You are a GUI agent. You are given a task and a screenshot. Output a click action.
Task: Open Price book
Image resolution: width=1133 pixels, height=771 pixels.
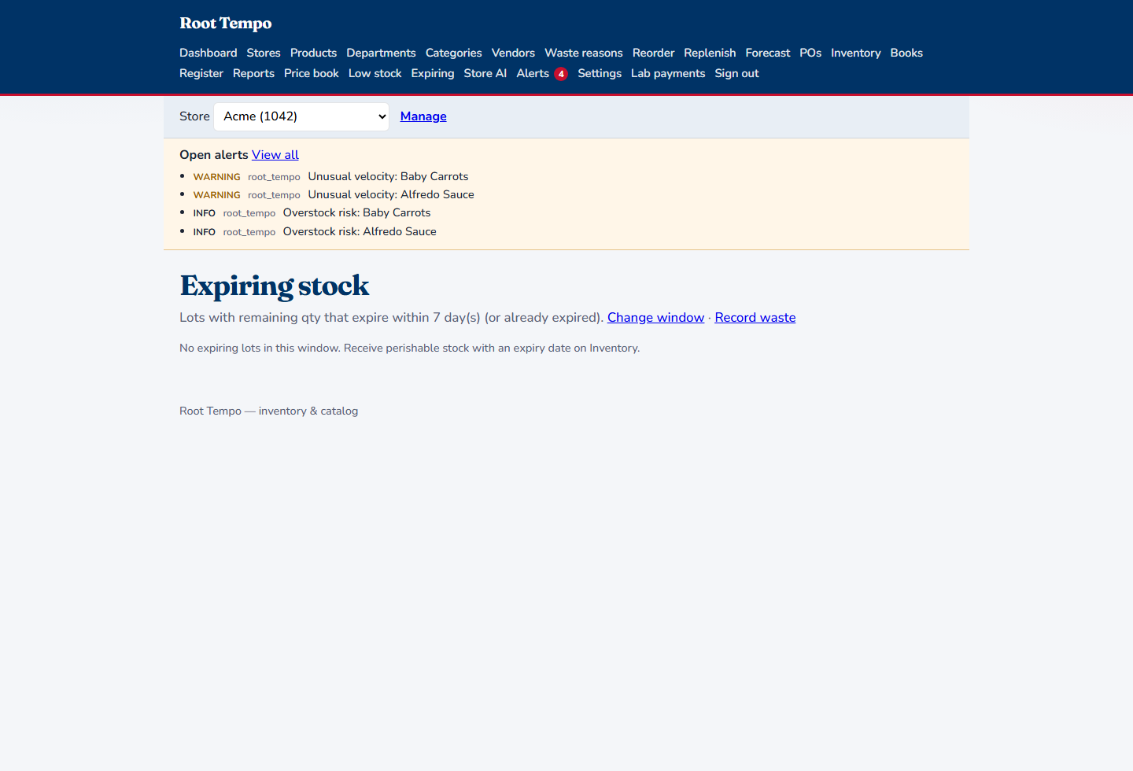click(312, 73)
